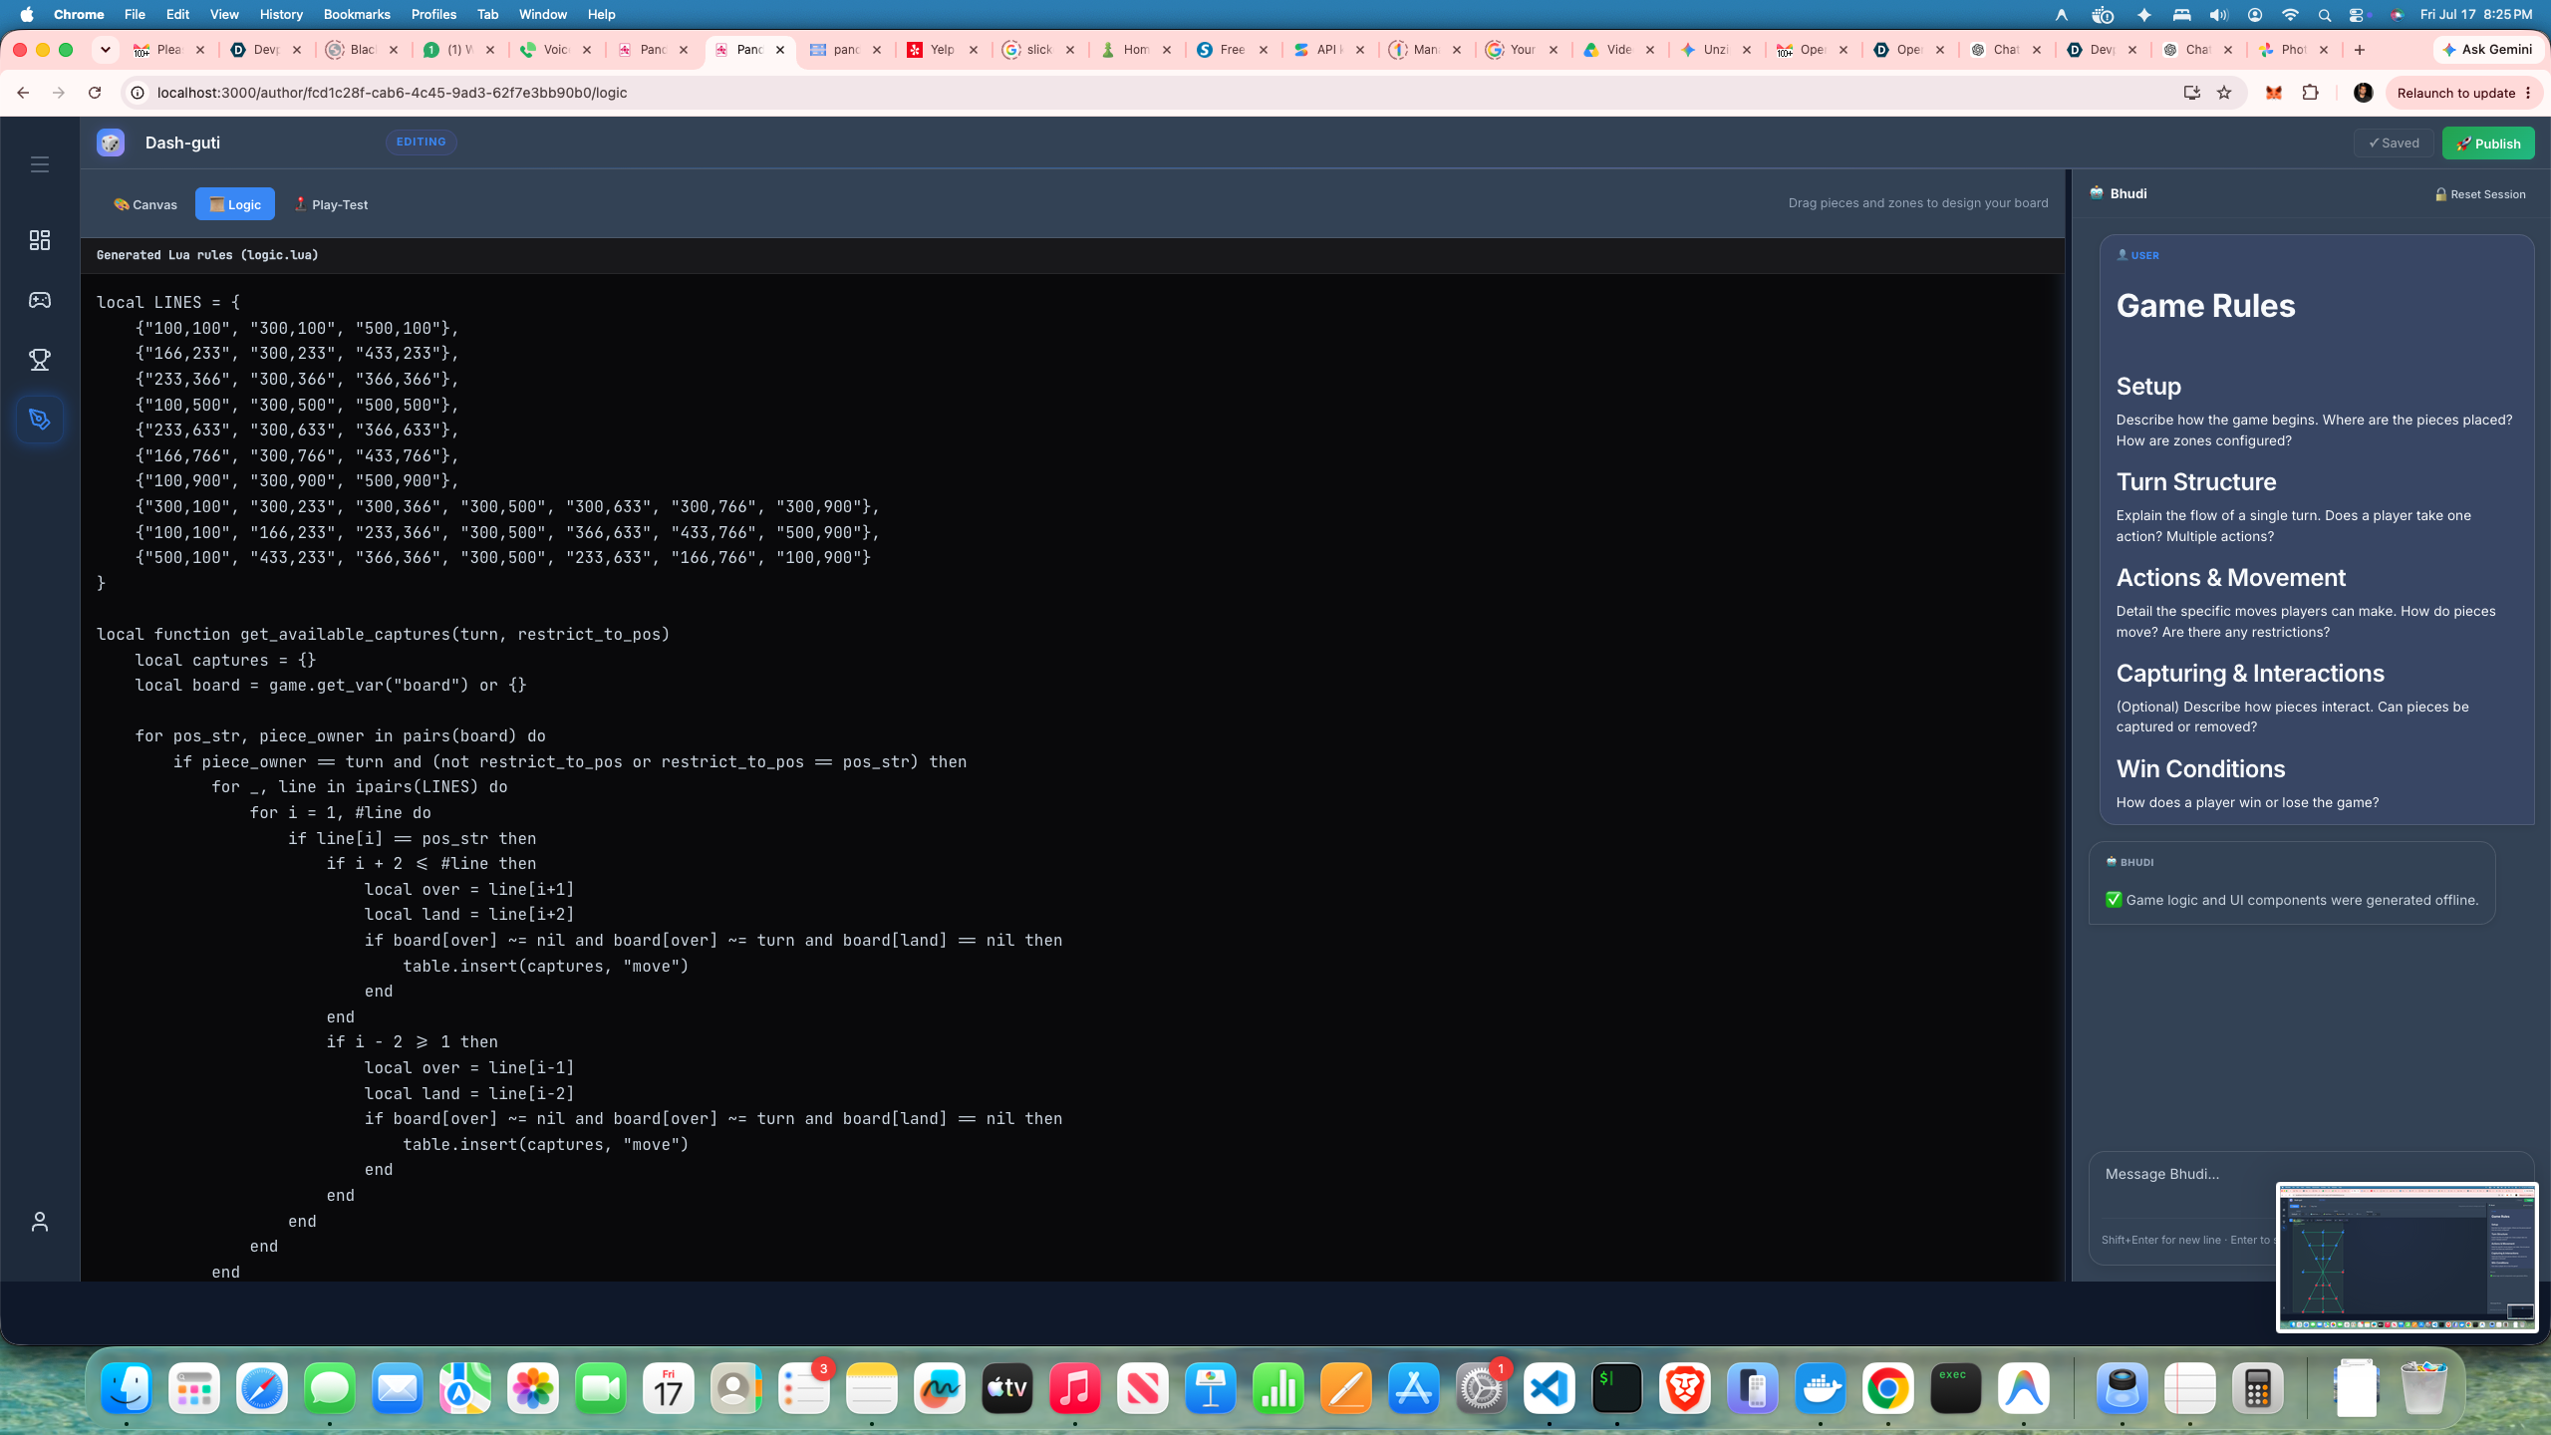Open the game controller sidebar icon
2551x1435 pixels.
click(39, 300)
